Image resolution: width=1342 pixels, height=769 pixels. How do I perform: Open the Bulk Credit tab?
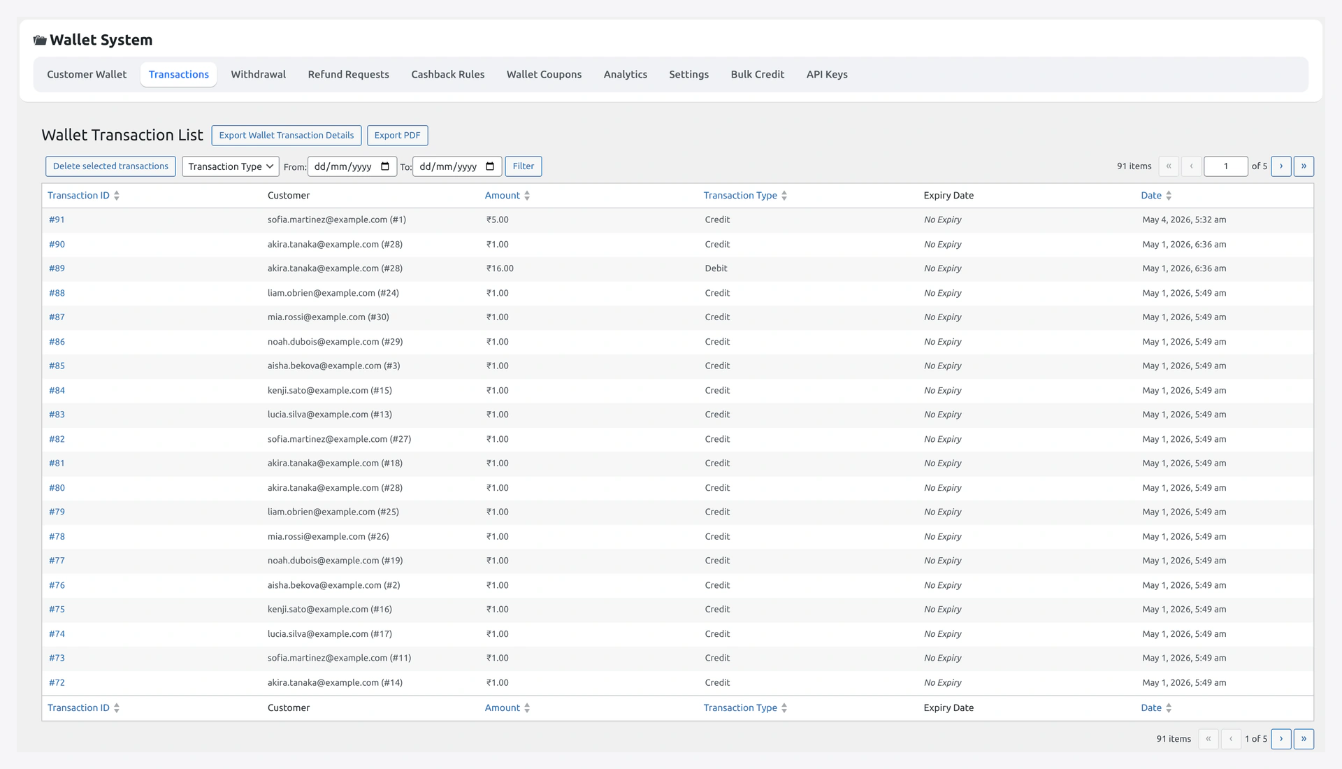pos(758,75)
